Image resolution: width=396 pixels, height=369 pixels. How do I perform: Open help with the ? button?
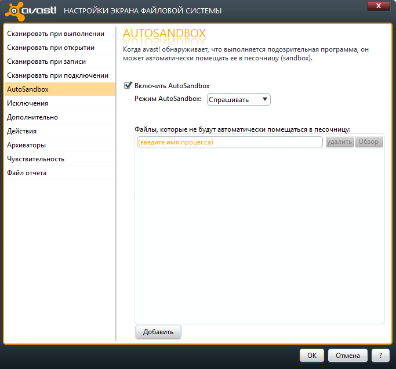click(x=380, y=356)
